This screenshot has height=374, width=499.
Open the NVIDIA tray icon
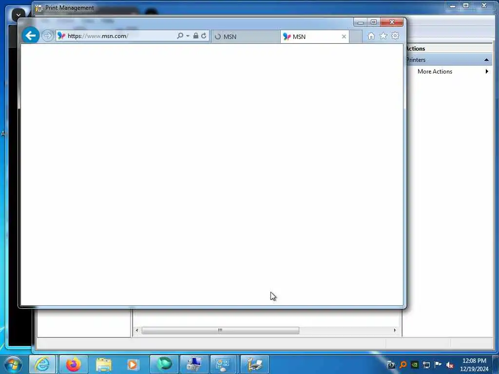coord(414,365)
